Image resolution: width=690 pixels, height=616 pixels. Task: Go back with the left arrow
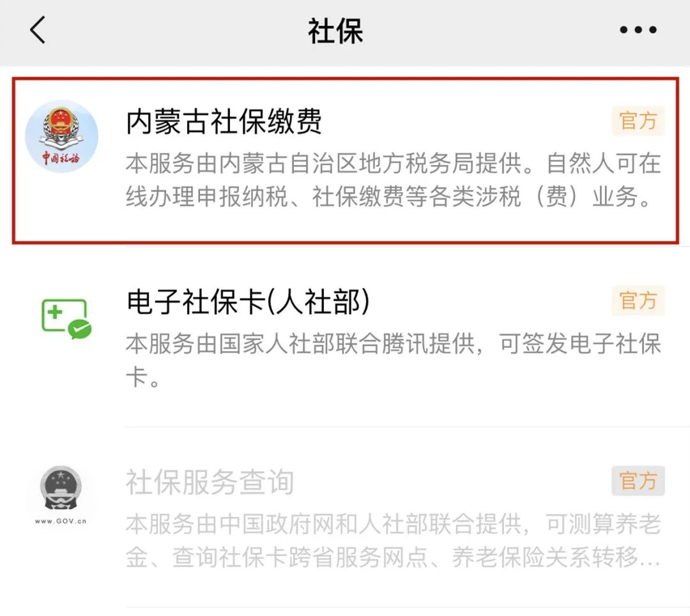(38, 30)
